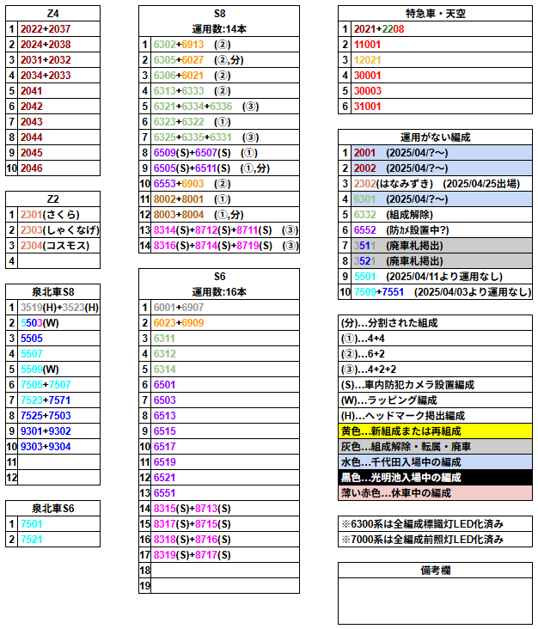Select the 3511 (廃車札掲出) row
The image size is (538, 629).
pos(441,246)
